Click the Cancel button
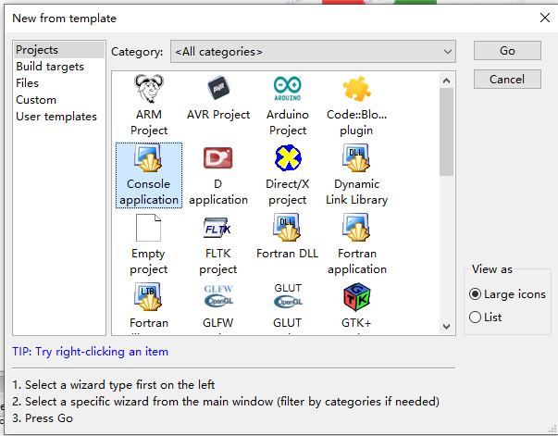The height and width of the screenshot is (436, 558). [x=507, y=79]
